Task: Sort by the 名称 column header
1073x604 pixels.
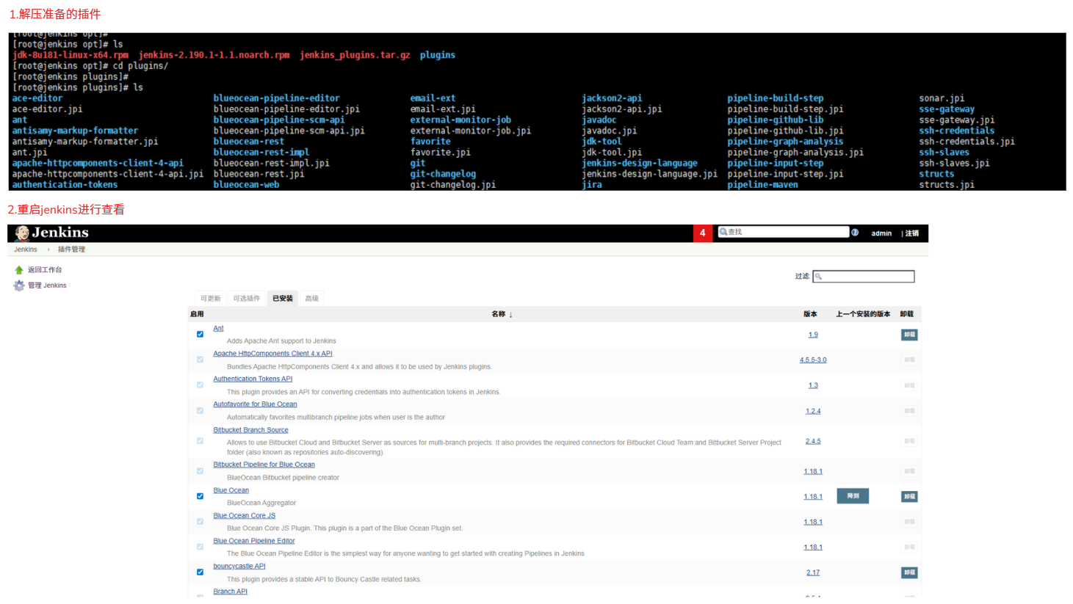Action: pyautogui.click(x=502, y=314)
